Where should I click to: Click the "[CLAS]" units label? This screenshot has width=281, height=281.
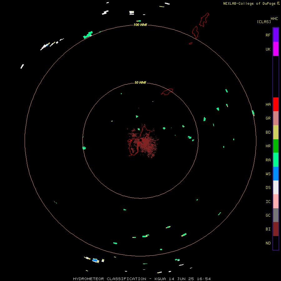pyautogui.click(x=264, y=22)
